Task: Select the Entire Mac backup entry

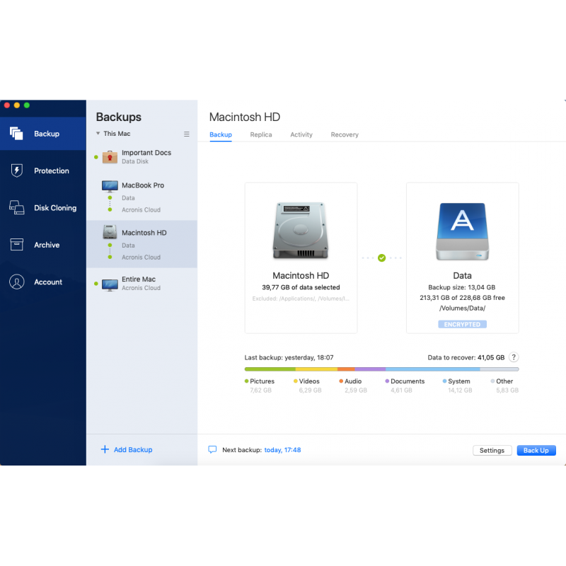Action: (x=139, y=283)
